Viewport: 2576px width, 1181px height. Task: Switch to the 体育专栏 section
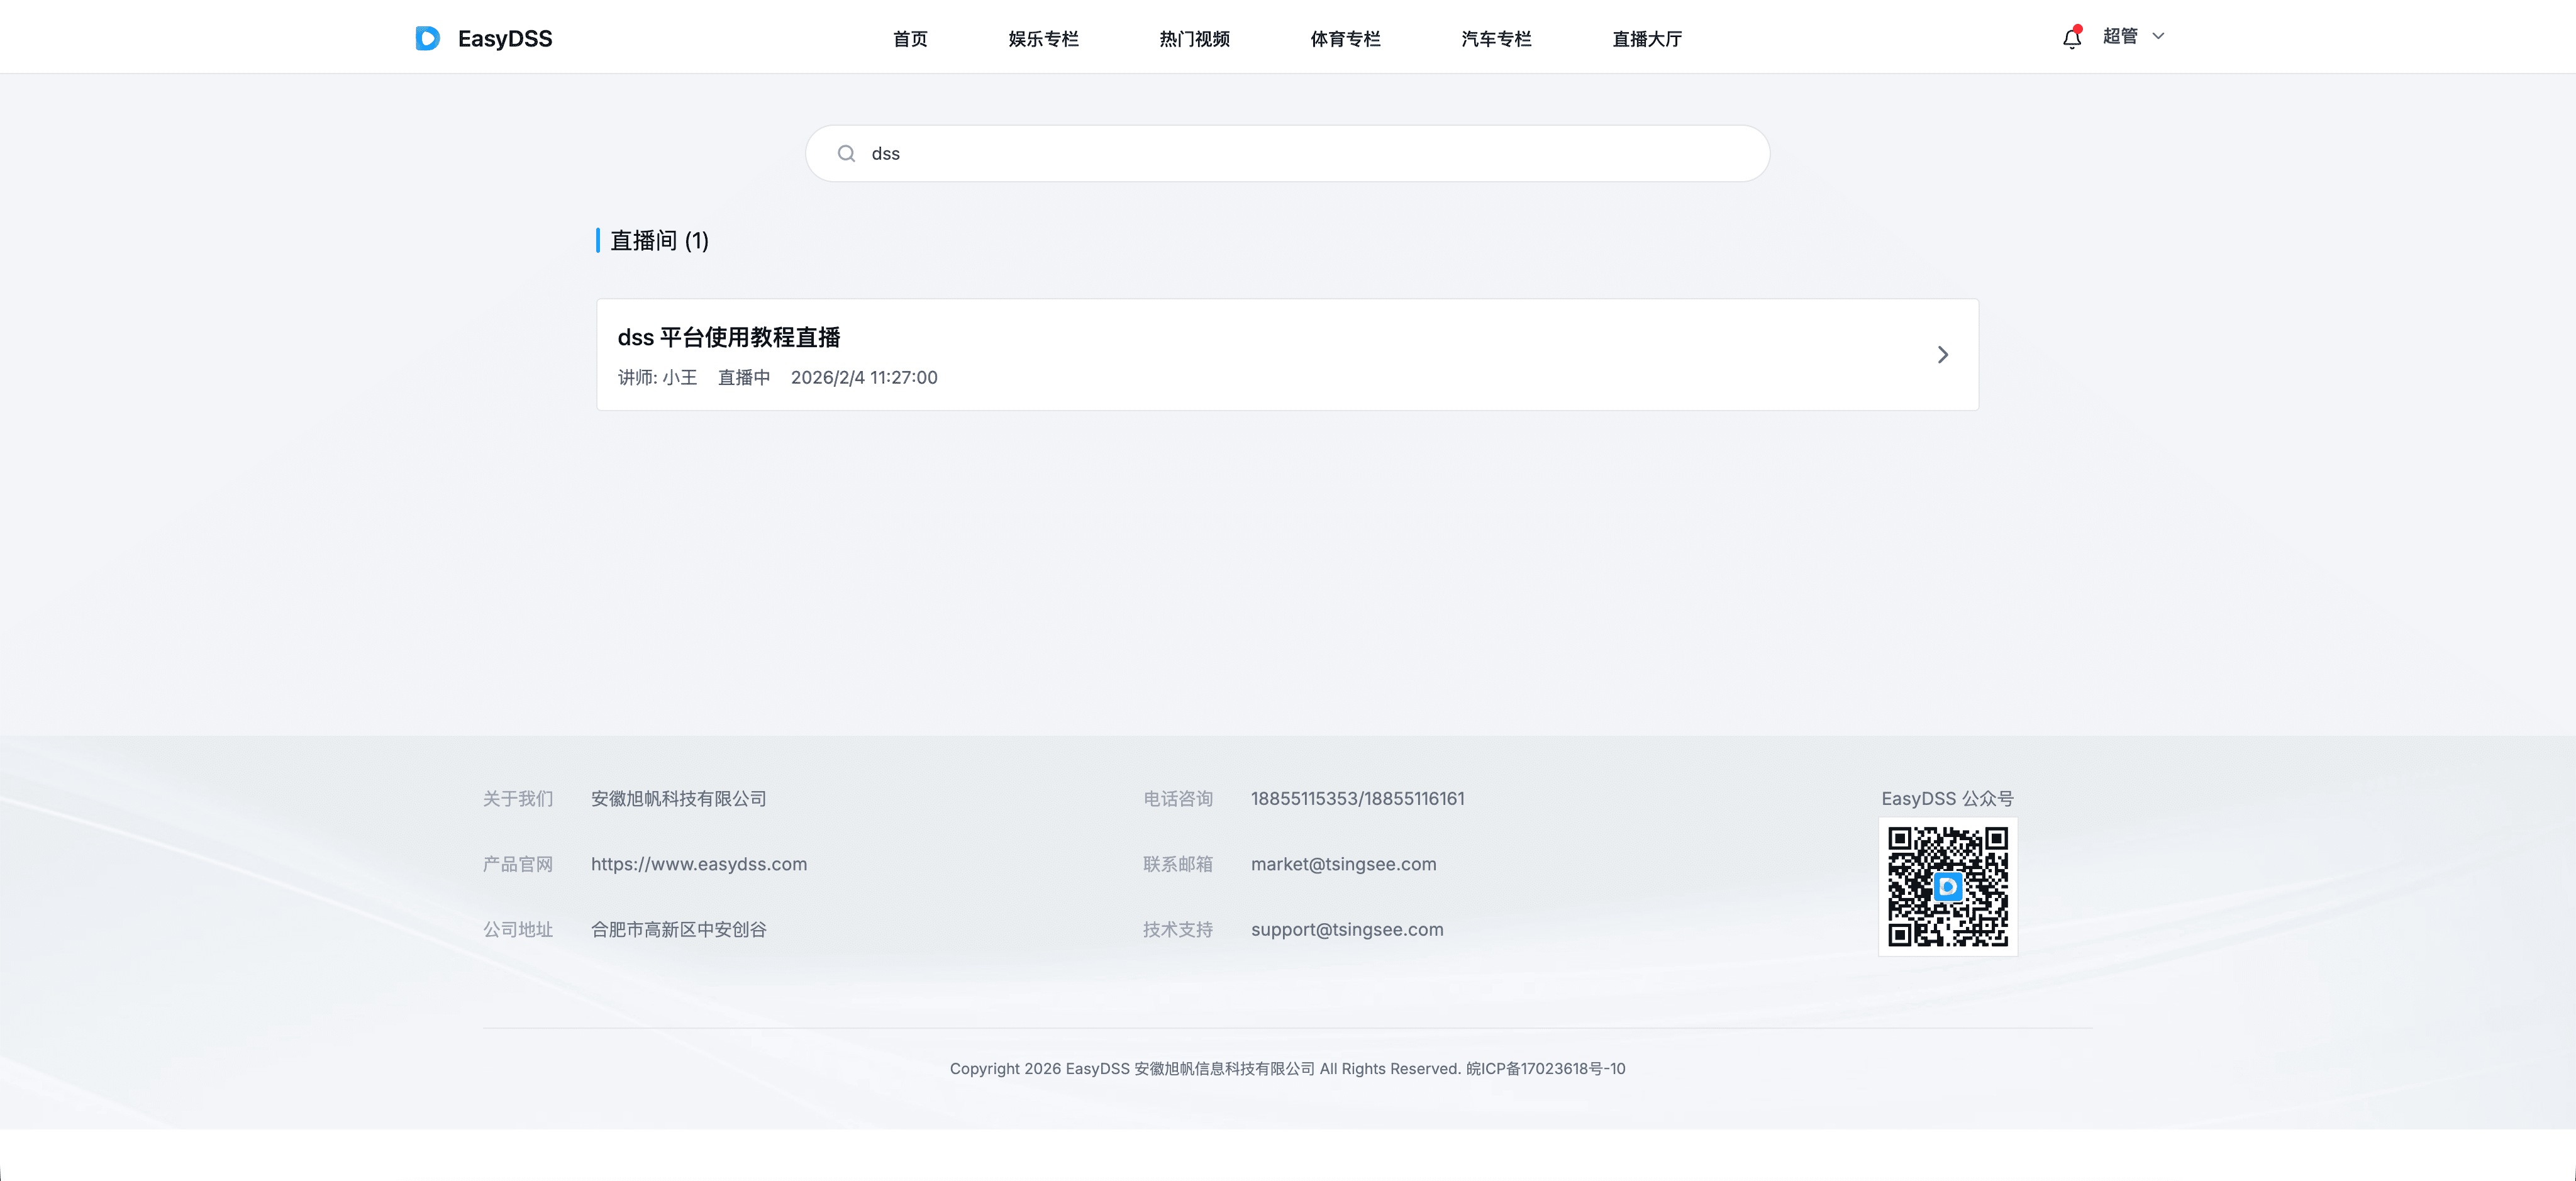(1345, 39)
